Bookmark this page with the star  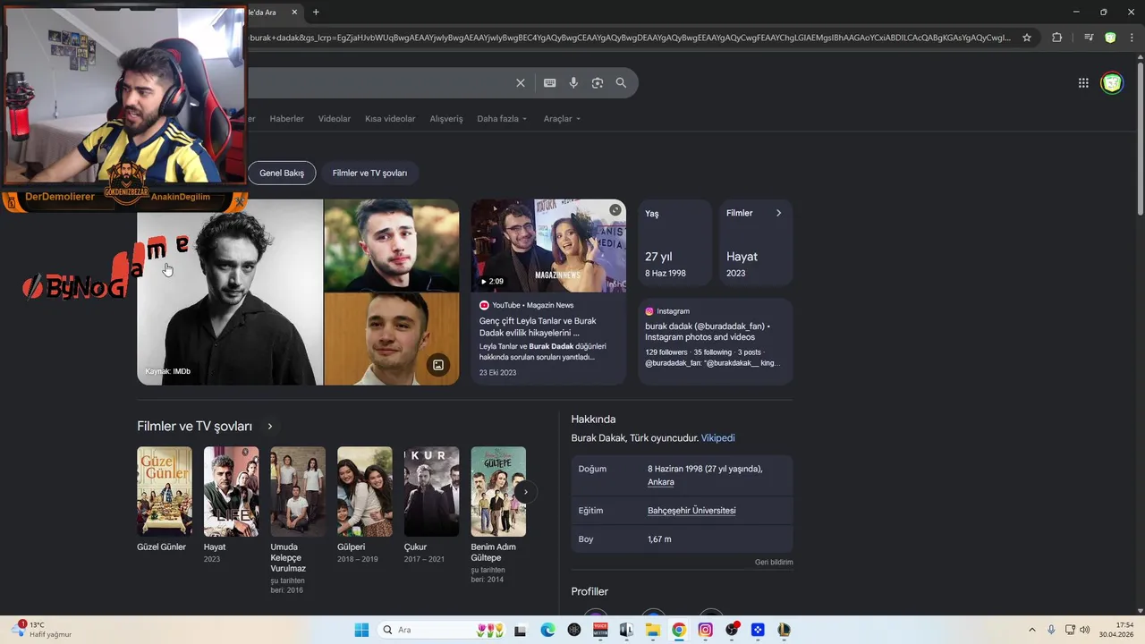click(1027, 38)
